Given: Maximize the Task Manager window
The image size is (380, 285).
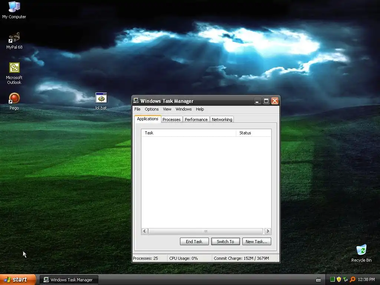Looking at the screenshot, I should [266, 101].
